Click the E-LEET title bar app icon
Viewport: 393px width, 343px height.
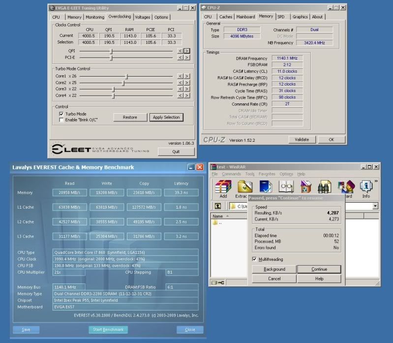pos(52,8)
